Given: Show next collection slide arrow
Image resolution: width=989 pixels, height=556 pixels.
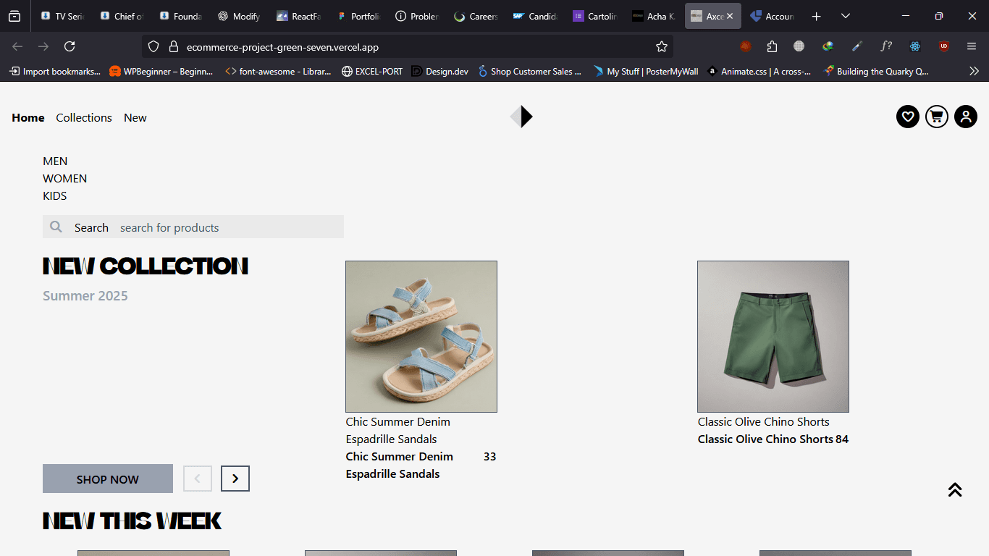Looking at the screenshot, I should point(235,479).
